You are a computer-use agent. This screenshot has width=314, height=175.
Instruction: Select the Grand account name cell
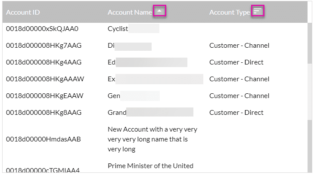(150, 113)
